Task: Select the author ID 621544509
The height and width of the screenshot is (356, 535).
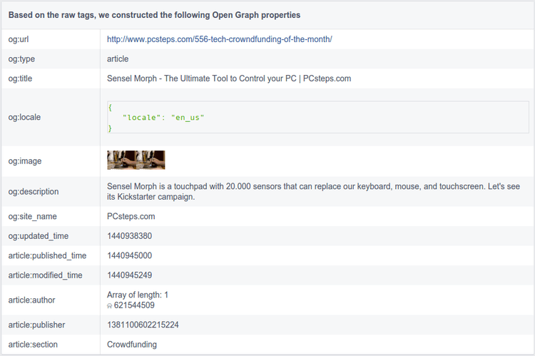Action: (x=134, y=305)
